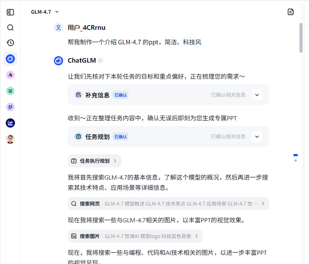Toggle the sidebar panel icon
This screenshot has height=264, width=309.
tap(10, 12)
